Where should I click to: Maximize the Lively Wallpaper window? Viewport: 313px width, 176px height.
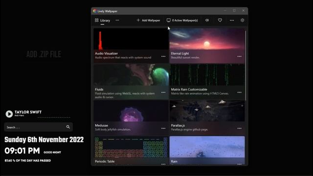234,11
